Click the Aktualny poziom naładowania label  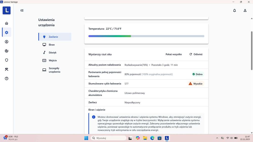point(104,65)
